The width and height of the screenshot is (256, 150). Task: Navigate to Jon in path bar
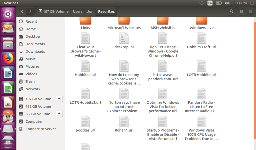[90, 11]
